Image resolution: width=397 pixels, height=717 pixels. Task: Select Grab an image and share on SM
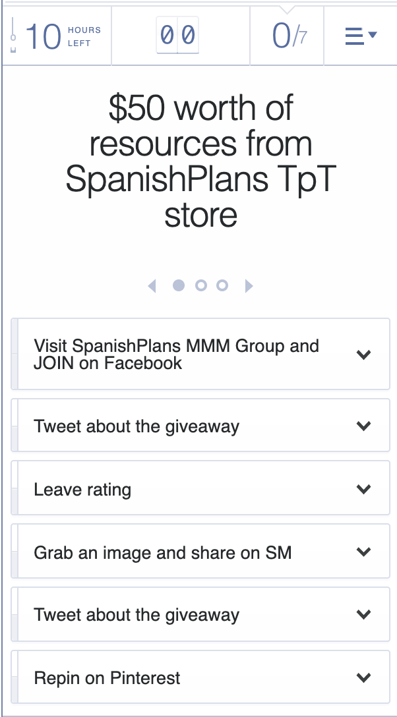pyautogui.click(x=162, y=552)
